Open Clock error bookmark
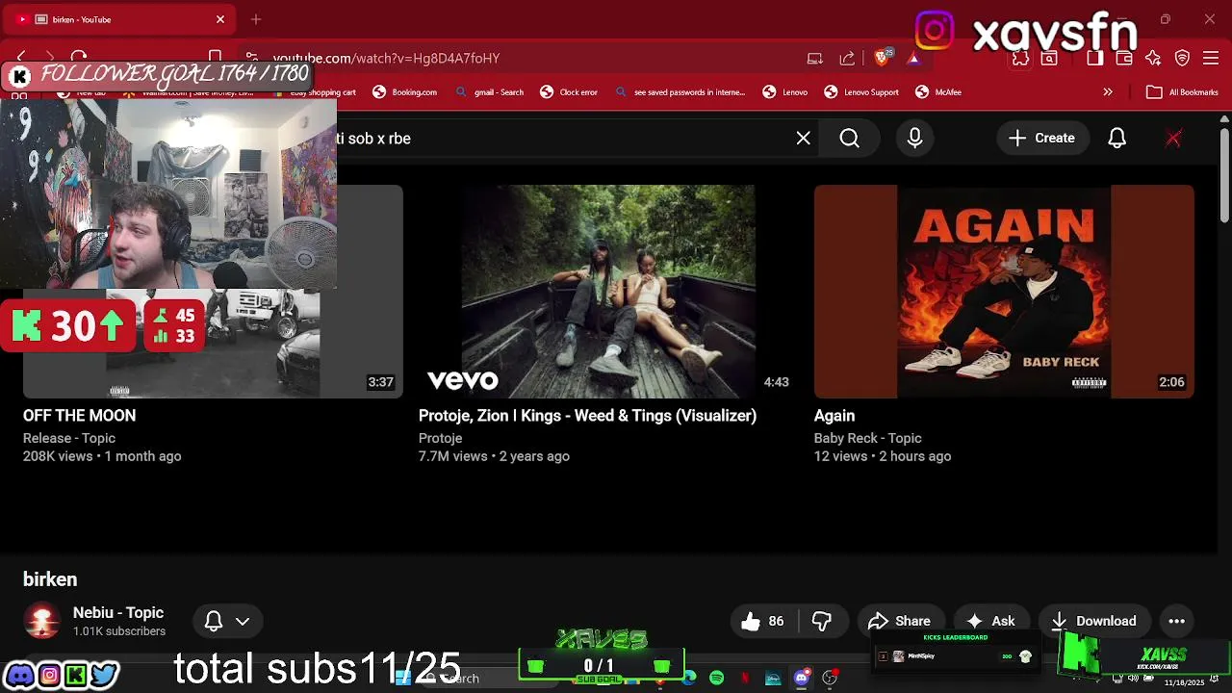Screen dimensions: 1232x693 coord(569,92)
